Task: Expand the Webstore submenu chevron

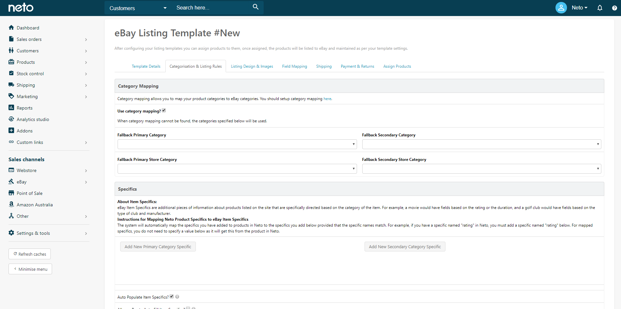Action: (86, 171)
